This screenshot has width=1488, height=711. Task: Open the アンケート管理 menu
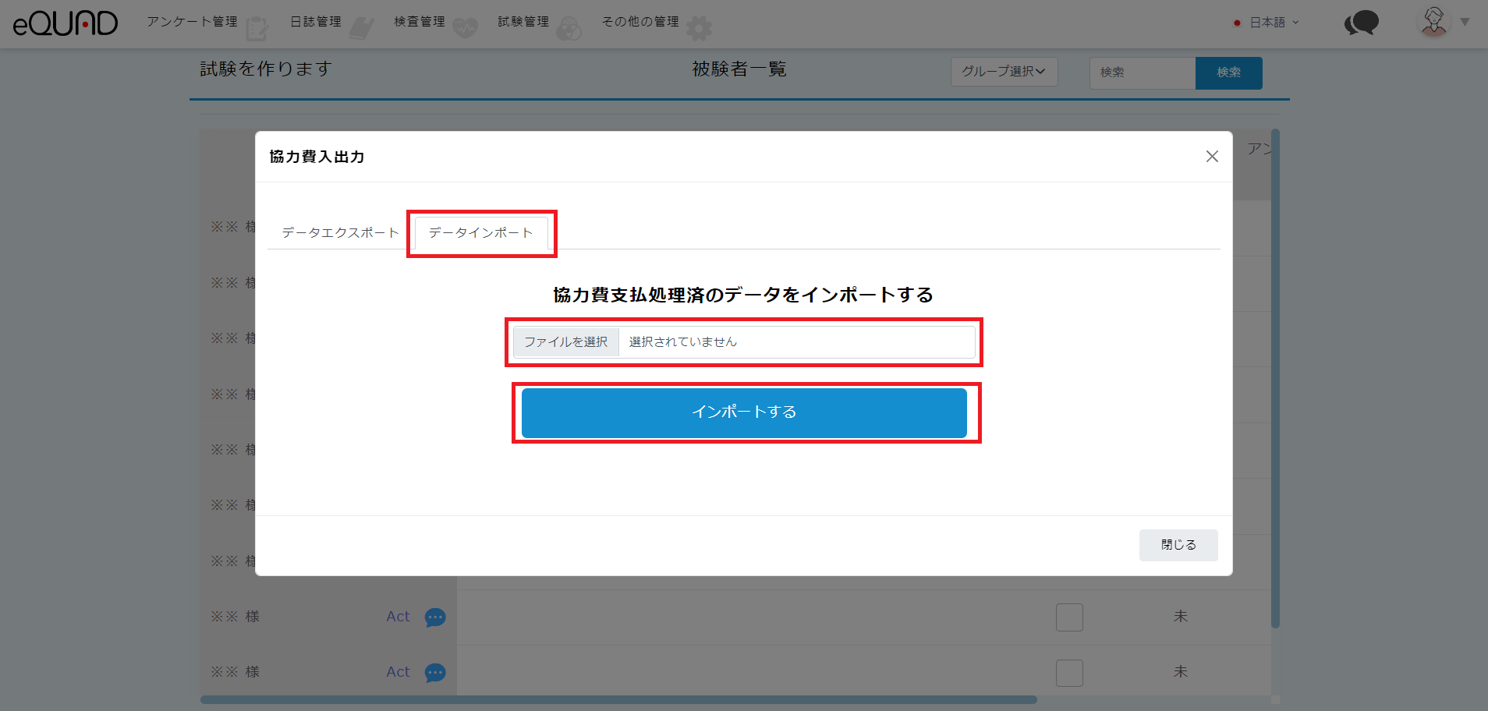pyautogui.click(x=193, y=22)
